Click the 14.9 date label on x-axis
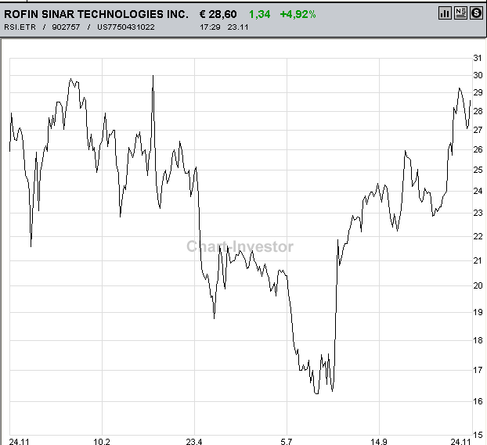 379,441
